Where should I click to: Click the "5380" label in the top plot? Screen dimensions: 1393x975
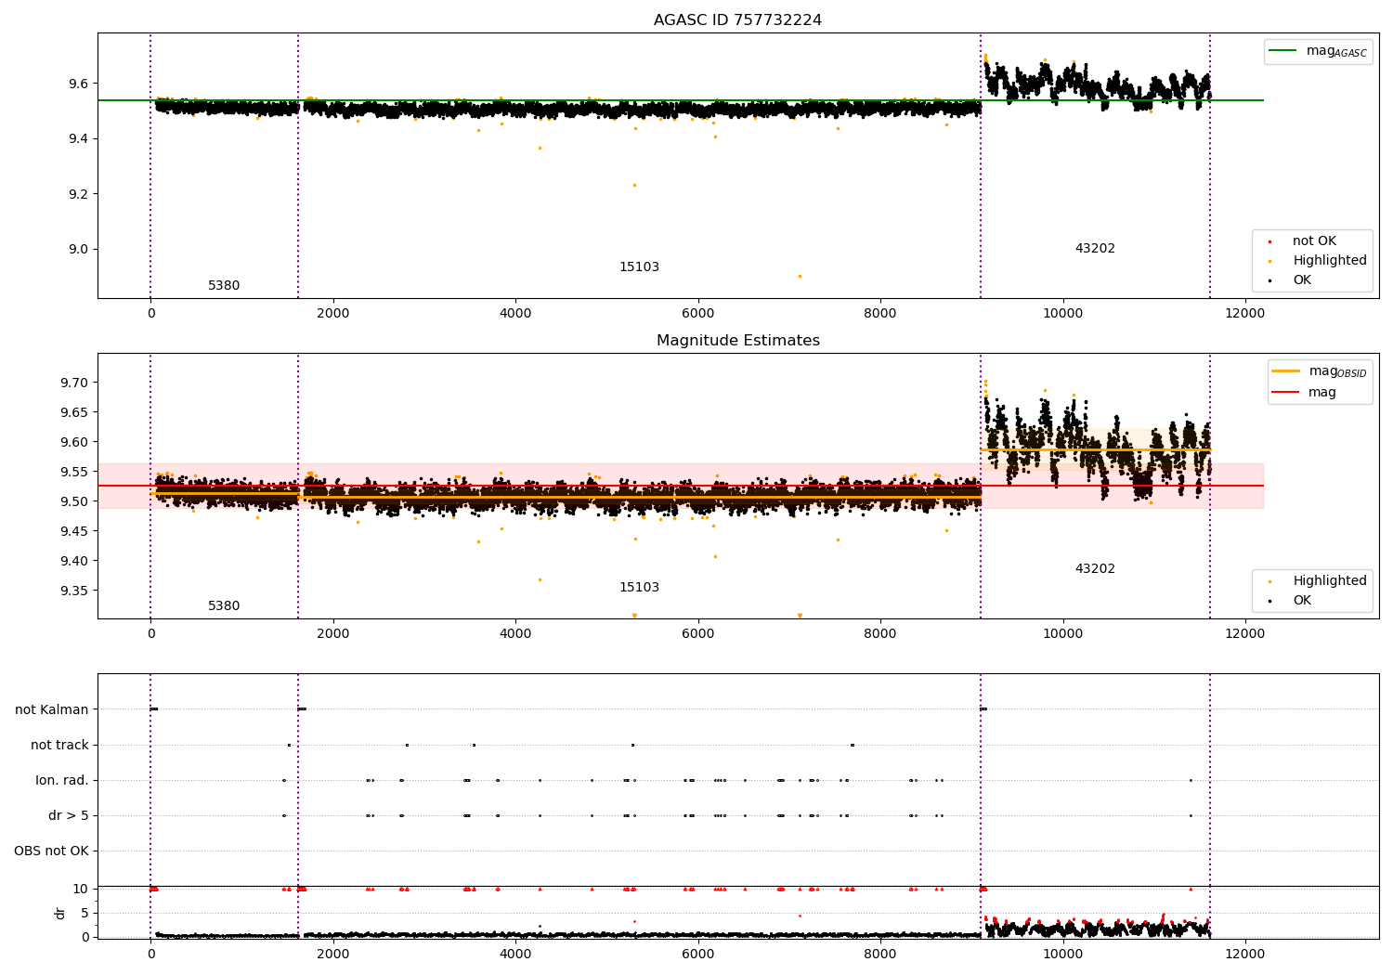[x=224, y=286]
